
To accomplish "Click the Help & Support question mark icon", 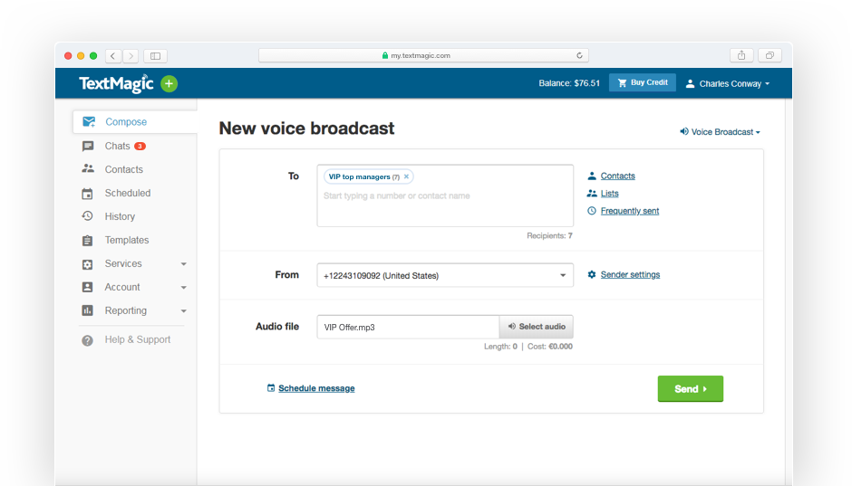I will (x=87, y=340).
